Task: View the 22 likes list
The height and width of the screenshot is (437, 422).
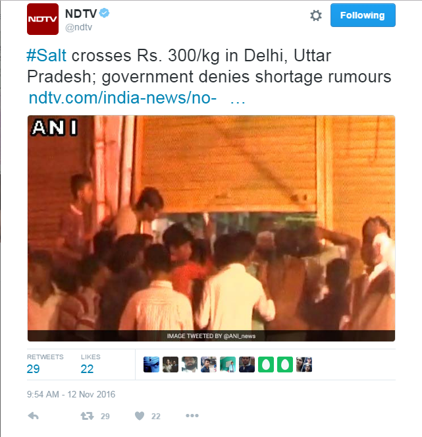Action: [90, 364]
